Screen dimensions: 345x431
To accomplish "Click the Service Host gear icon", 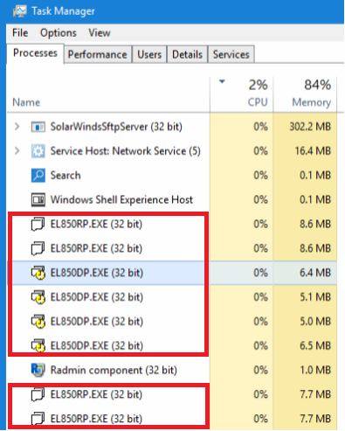I will 38,151.
